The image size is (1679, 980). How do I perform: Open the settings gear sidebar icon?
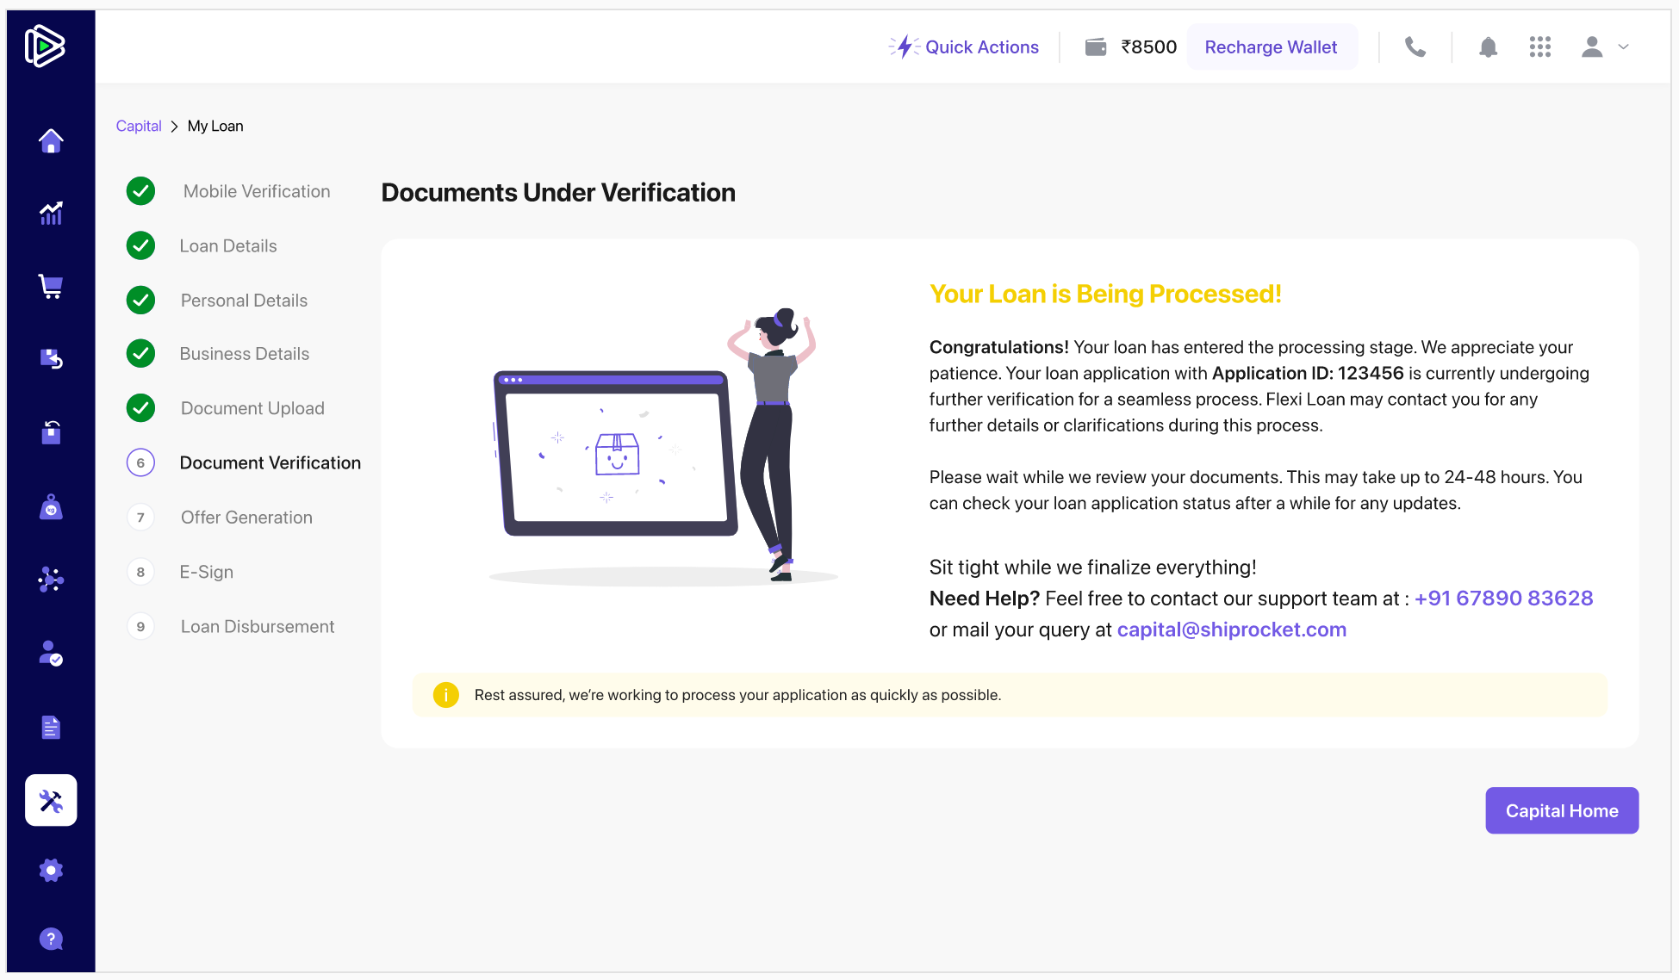51,870
